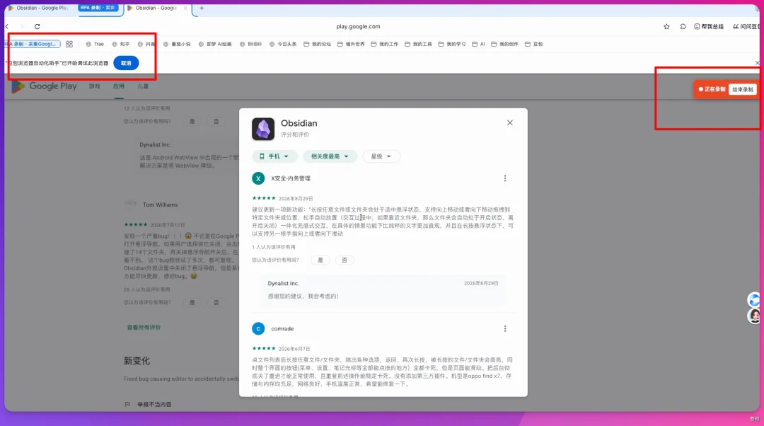Open the 相关度最高 sort dropdown
The width and height of the screenshot is (764, 426).
(x=330, y=156)
